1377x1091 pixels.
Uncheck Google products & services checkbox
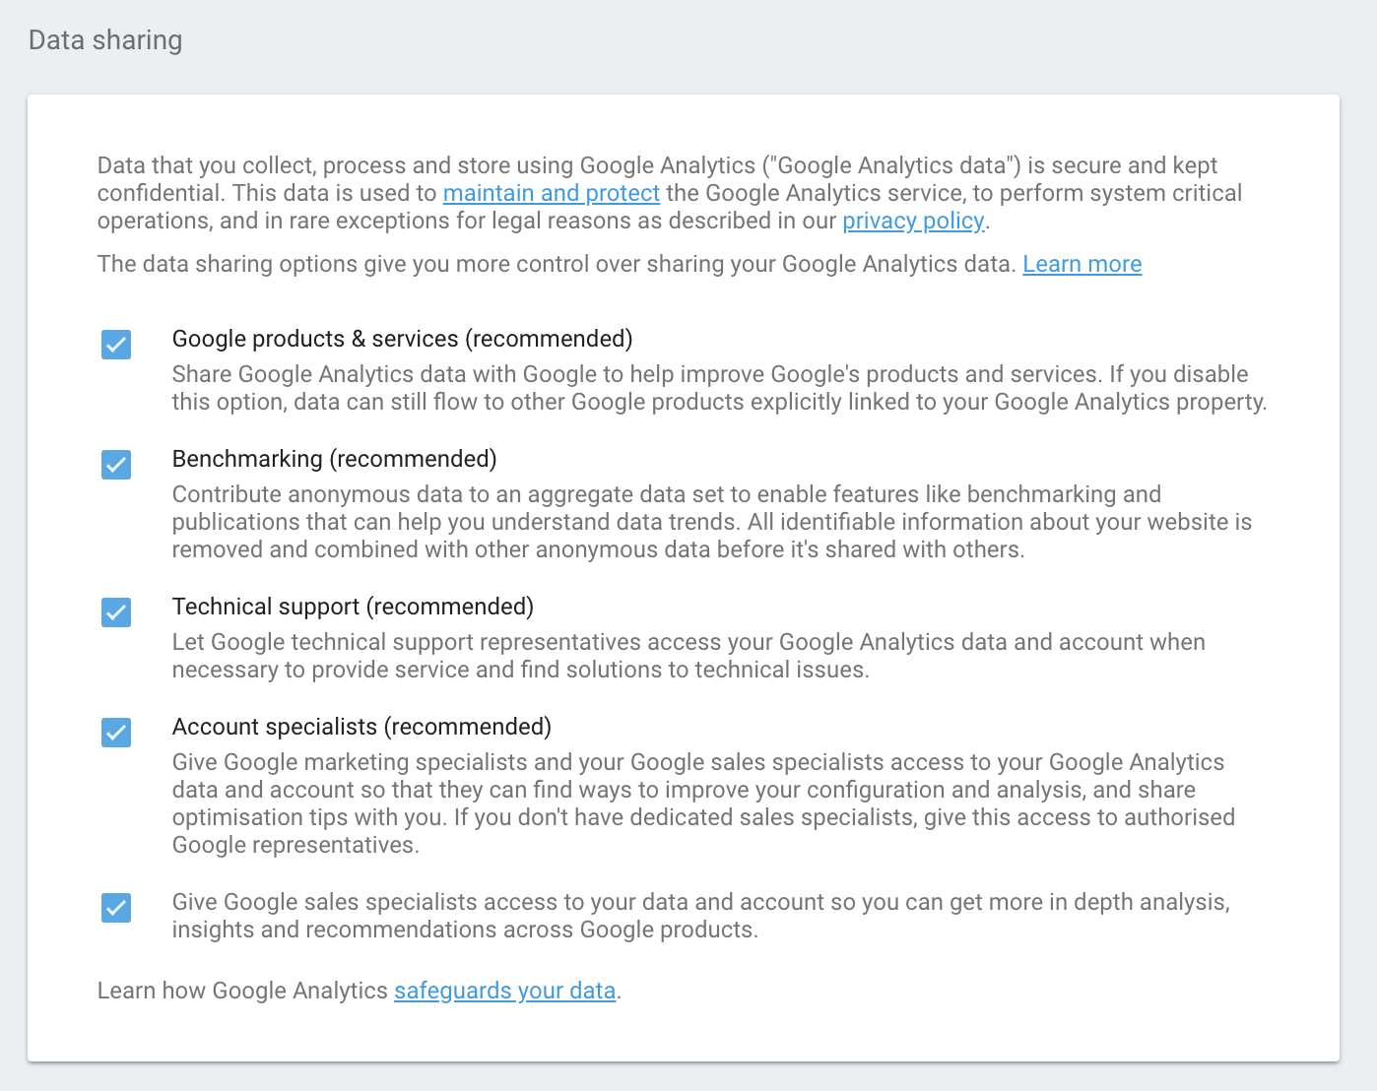coord(116,345)
